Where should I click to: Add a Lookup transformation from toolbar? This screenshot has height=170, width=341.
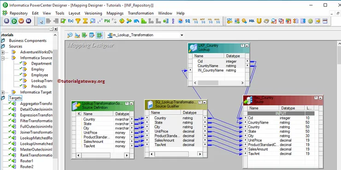(93, 21)
